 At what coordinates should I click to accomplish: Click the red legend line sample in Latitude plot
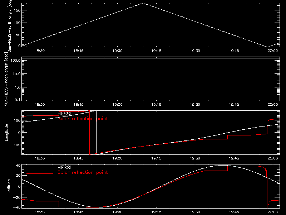coord(40,173)
